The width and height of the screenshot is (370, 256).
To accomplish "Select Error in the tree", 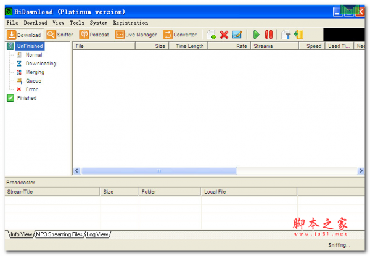I will point(31,89).
